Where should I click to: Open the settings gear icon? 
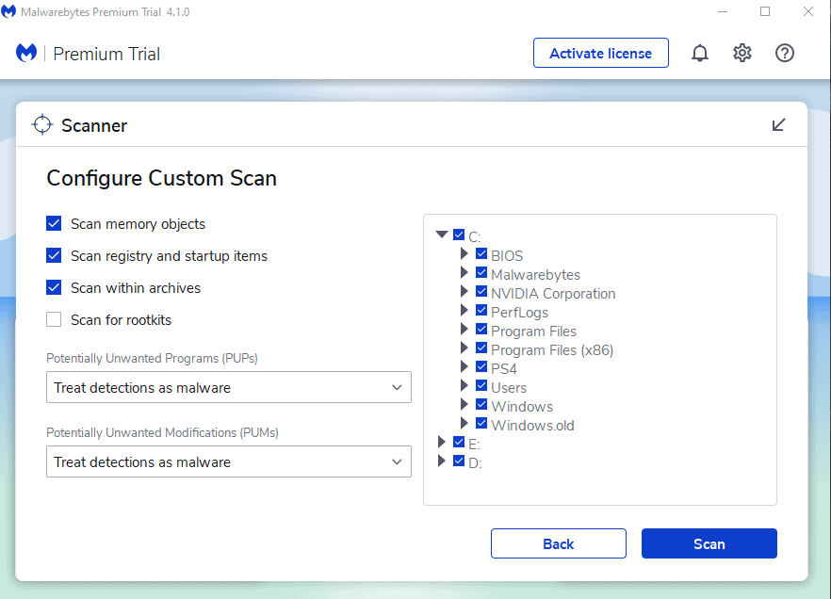point(742,53)
